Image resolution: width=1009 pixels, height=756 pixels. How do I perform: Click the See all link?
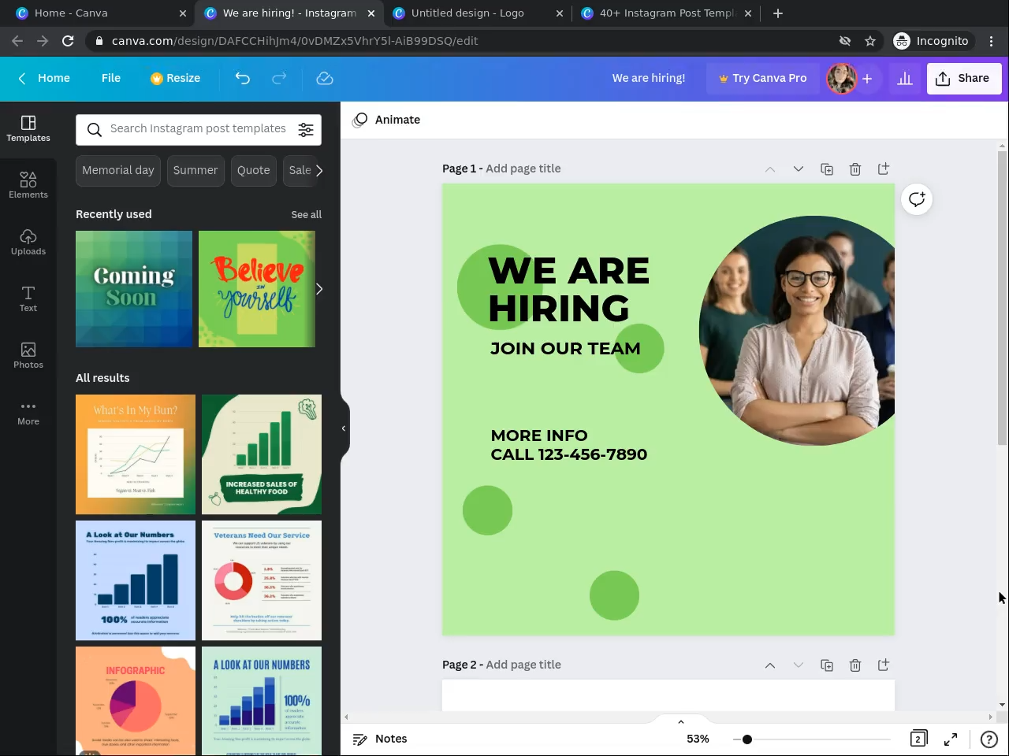pos(306,215)
